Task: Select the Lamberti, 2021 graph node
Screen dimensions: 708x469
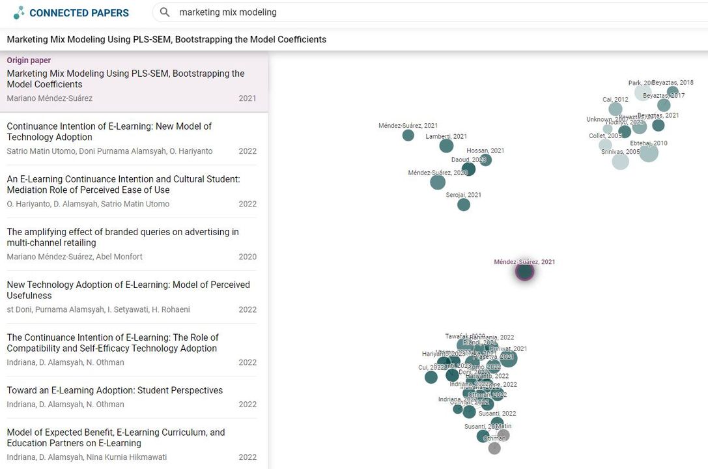Action: click(446, 146)
